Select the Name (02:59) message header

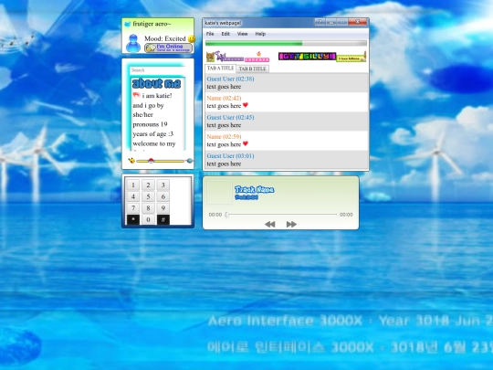click(x=224, y=136)
